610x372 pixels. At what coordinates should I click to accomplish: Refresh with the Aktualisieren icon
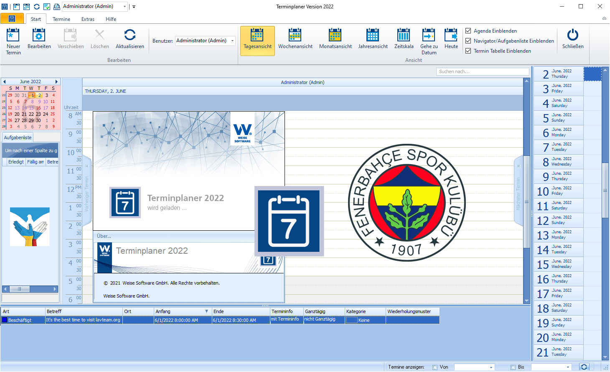(x=130, y=36)
